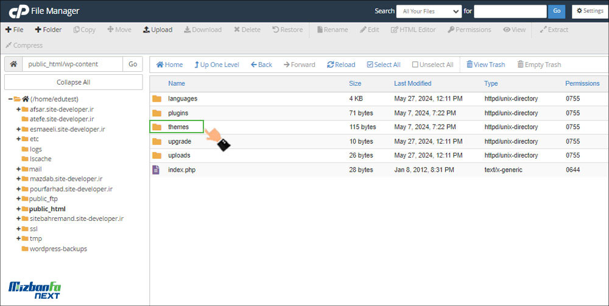Collapse the /home/edutest root node
Image resolution: width=609 pixels, height=306 pixels.
coord(11,99)
